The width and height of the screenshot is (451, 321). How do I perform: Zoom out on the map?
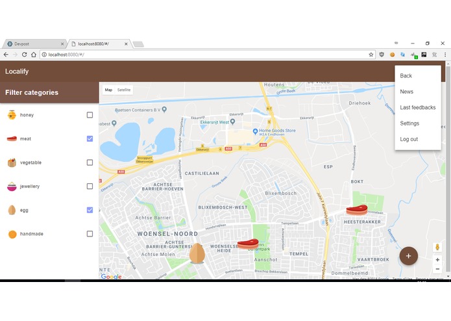point(437,269)
